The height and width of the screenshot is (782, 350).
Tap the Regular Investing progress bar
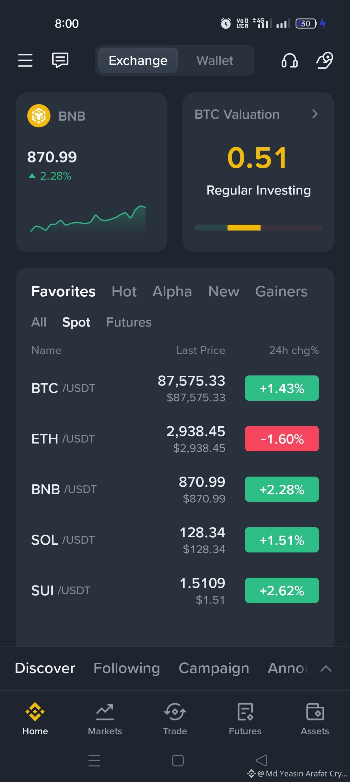(x=259, y=228)
